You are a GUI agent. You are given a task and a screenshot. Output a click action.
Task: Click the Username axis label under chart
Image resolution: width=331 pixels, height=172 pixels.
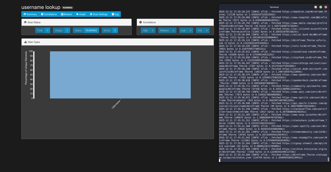(x=116, y=104)
